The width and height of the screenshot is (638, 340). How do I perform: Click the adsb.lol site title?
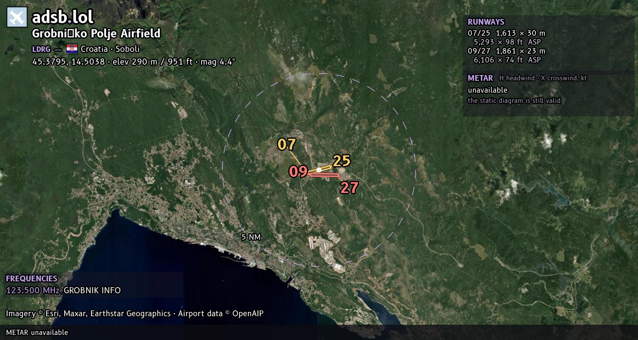[63, 17]
